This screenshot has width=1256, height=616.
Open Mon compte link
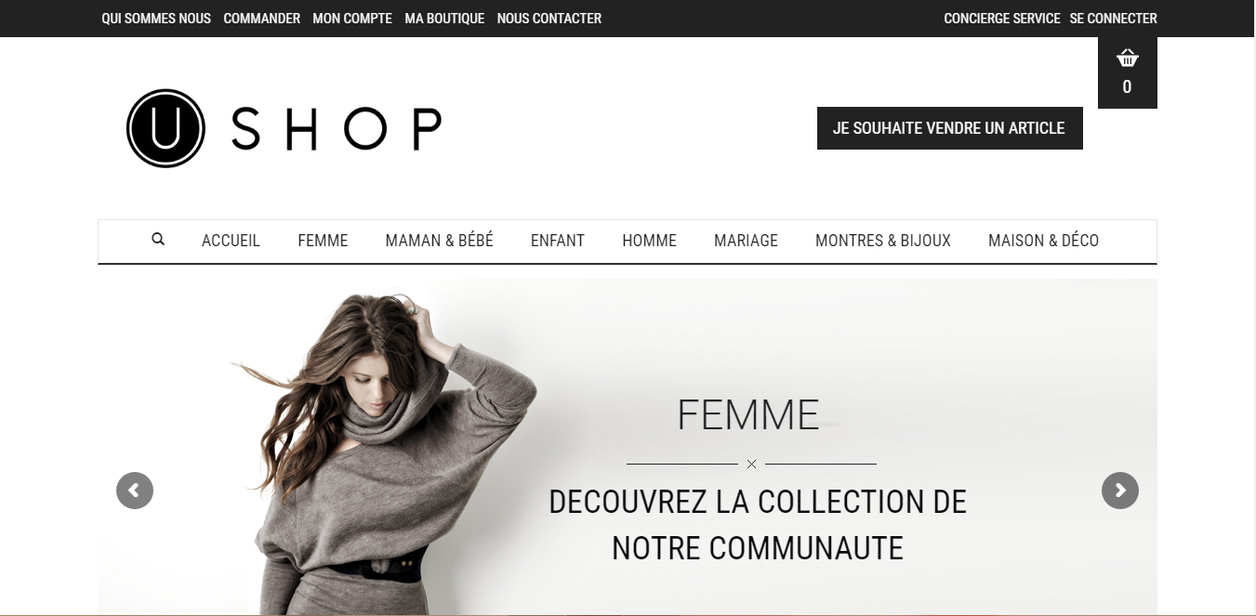coord(352,19)
